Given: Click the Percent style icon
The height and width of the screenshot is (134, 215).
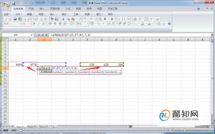Looking at the screenshot, I should click(x=98, y=24).
